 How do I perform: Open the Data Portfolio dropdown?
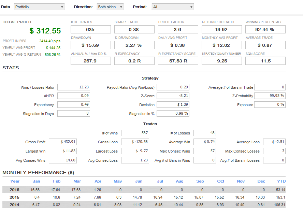pos(39,7)
